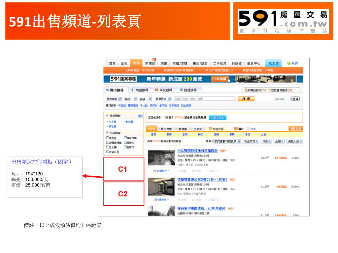338x253 pixels.
Task: Expand the 9張照片 photos dropdown
Action: click(x=161, y=200)
